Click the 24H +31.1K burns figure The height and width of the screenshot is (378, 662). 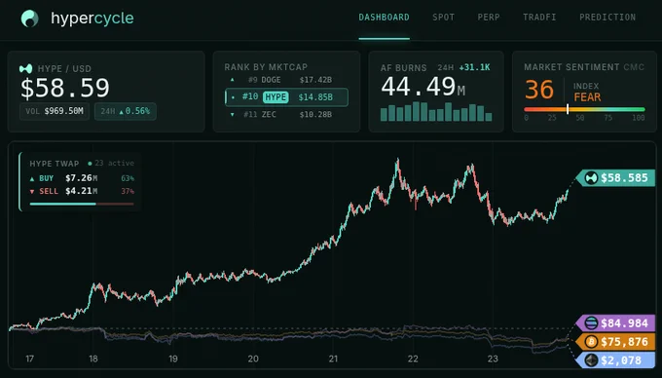point(463,67)
